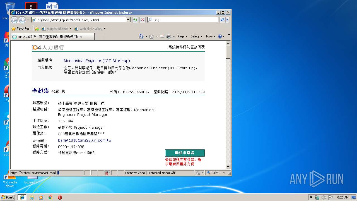Screen dimensions: 357x201
Task: Launch Windows Media Player from taskbar
Action: tap(41, 197)
